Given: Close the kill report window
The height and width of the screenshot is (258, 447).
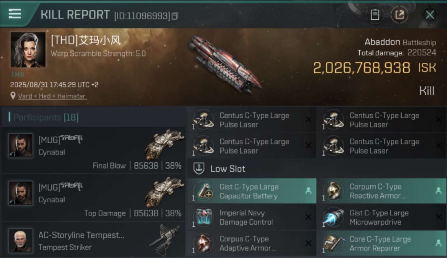Looking at the screenshot, I should (429, 15).
